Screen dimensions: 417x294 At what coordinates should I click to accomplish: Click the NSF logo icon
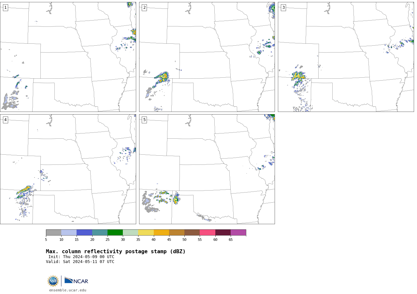(x=53, y=281)
